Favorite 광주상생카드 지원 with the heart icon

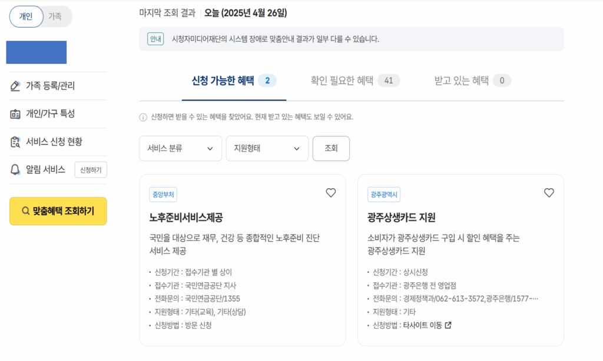pos(549,193)
